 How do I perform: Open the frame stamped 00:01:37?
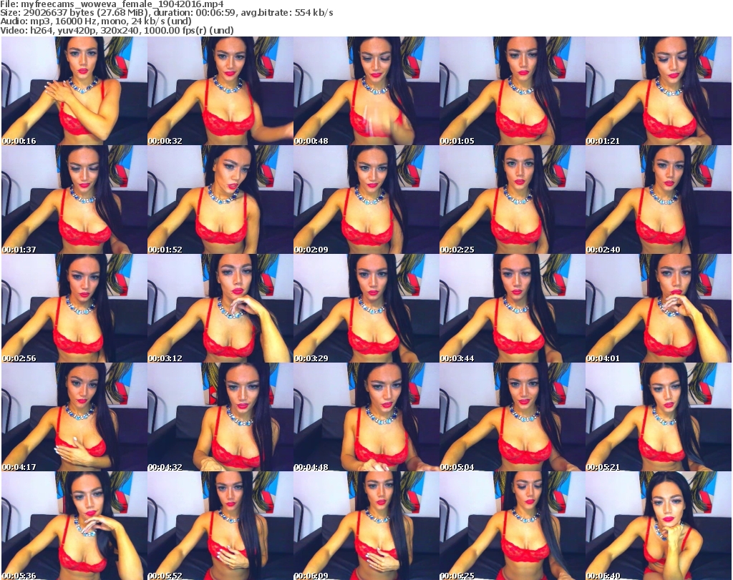point(74,200)
